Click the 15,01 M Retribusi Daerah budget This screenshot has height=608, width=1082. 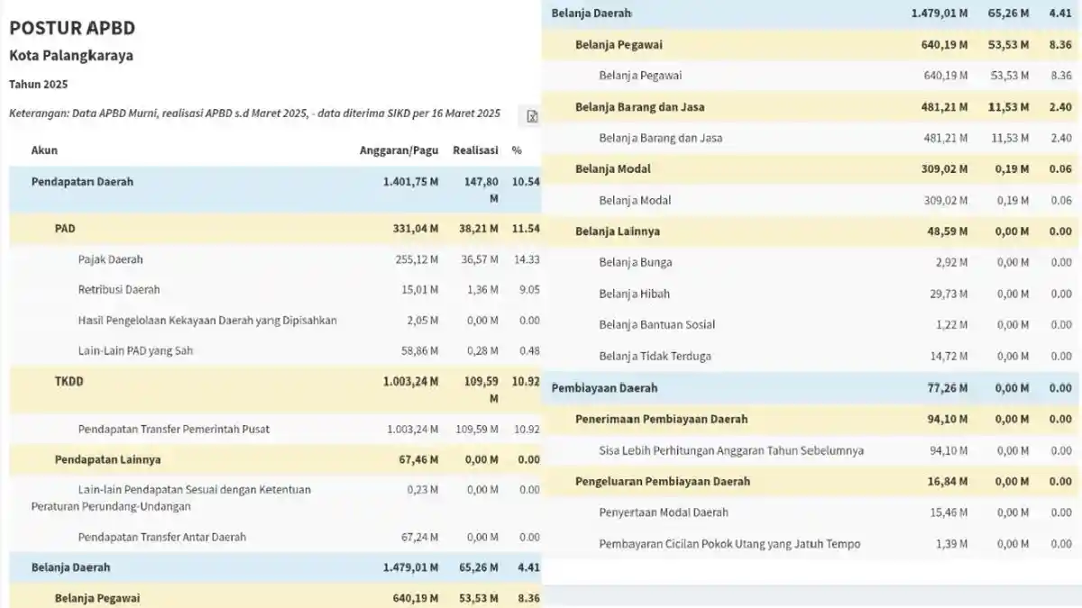(419, 290)
